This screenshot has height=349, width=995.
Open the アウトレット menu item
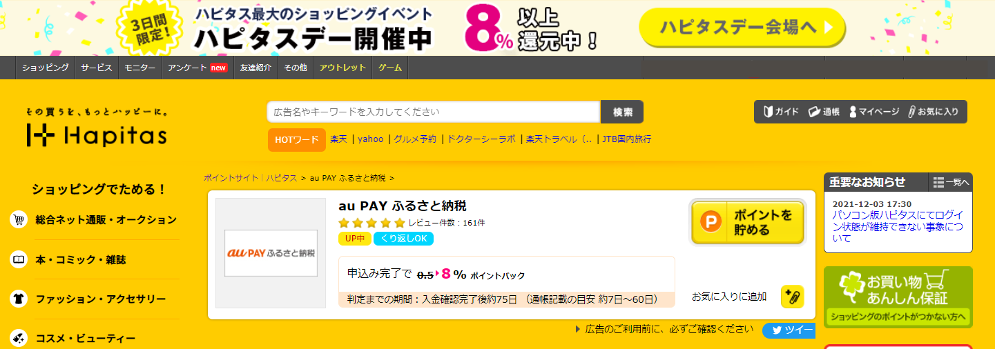click(342, 68)
